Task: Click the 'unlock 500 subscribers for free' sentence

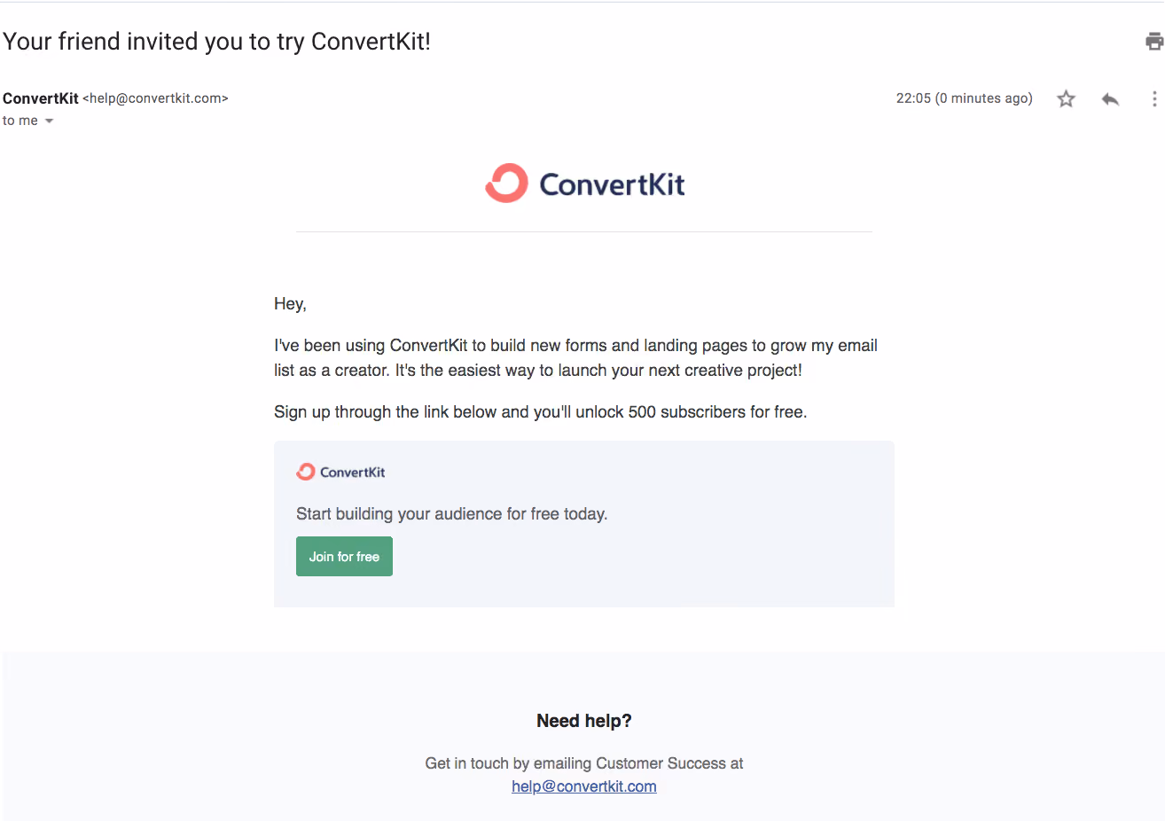Action: pos(541,412)
